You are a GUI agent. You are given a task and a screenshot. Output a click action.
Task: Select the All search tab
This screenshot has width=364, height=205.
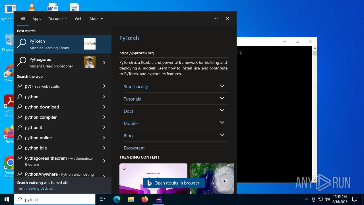coord(23,19)
